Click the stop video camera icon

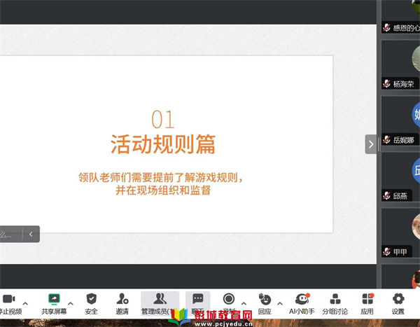click(9, 298)
